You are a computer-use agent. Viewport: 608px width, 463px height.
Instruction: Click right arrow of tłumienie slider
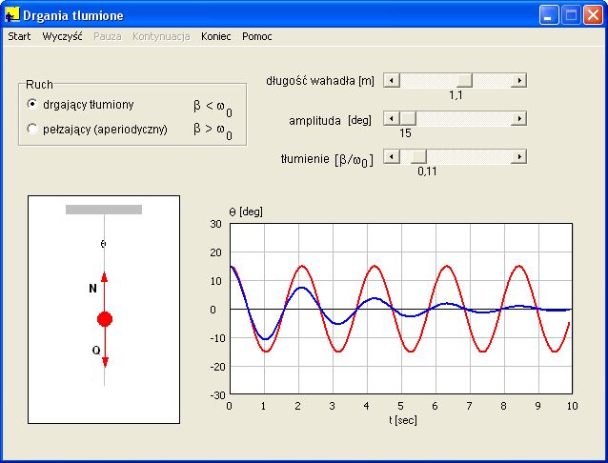(519, 156)
